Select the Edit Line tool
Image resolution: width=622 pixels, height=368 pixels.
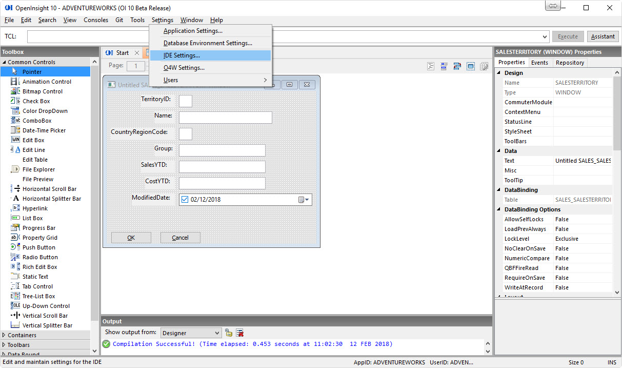coord(45,150)
